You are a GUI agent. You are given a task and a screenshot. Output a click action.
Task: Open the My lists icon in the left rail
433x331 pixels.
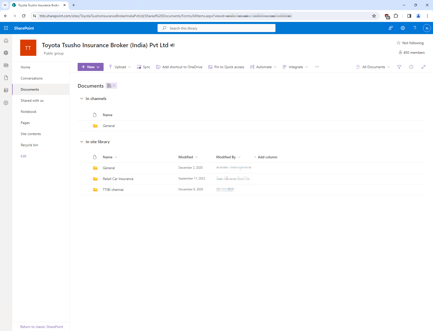[x=6, y=90]
